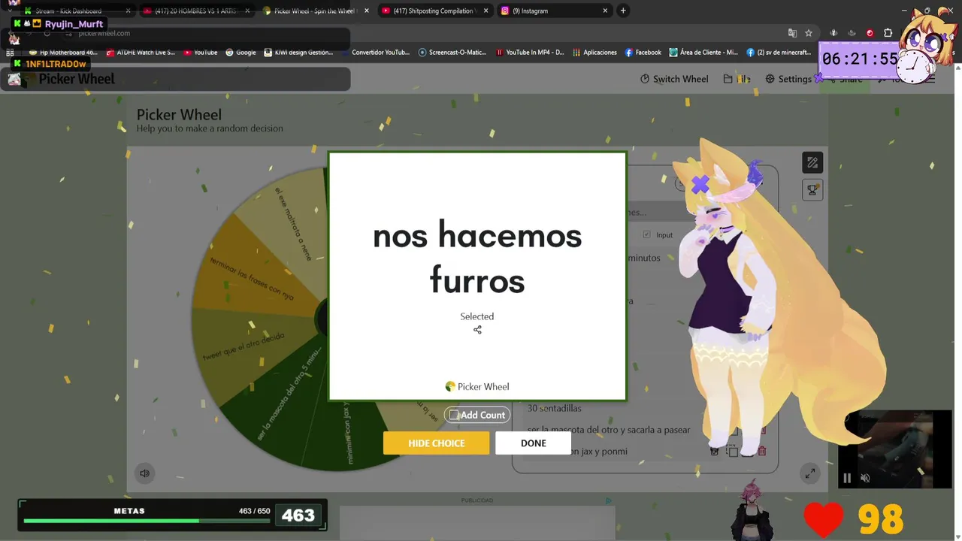Click the translate page icon in address bar

(792, 33)
